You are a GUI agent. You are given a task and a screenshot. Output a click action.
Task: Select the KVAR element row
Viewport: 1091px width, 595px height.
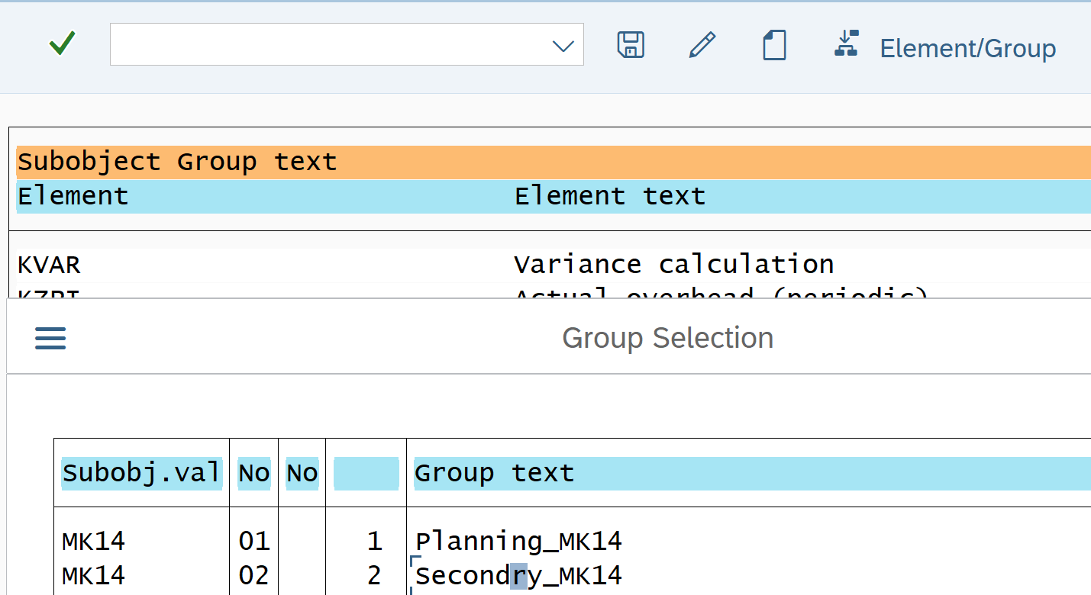tap(49, 265)
